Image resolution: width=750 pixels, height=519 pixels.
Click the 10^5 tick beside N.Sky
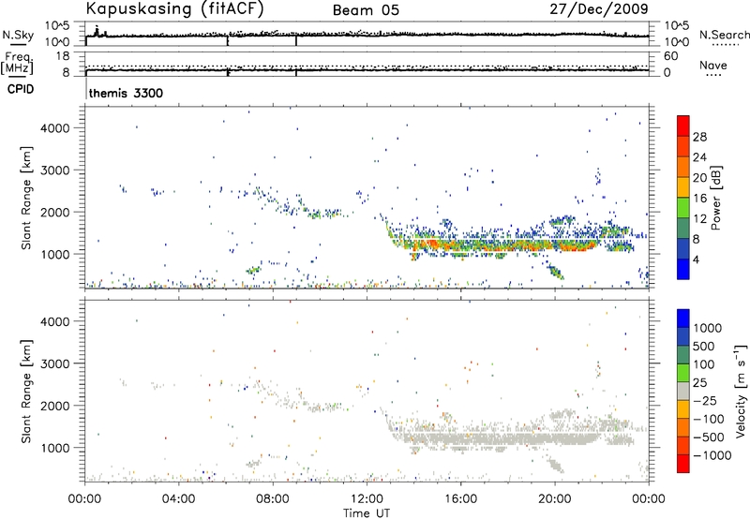tap(57, 26)
